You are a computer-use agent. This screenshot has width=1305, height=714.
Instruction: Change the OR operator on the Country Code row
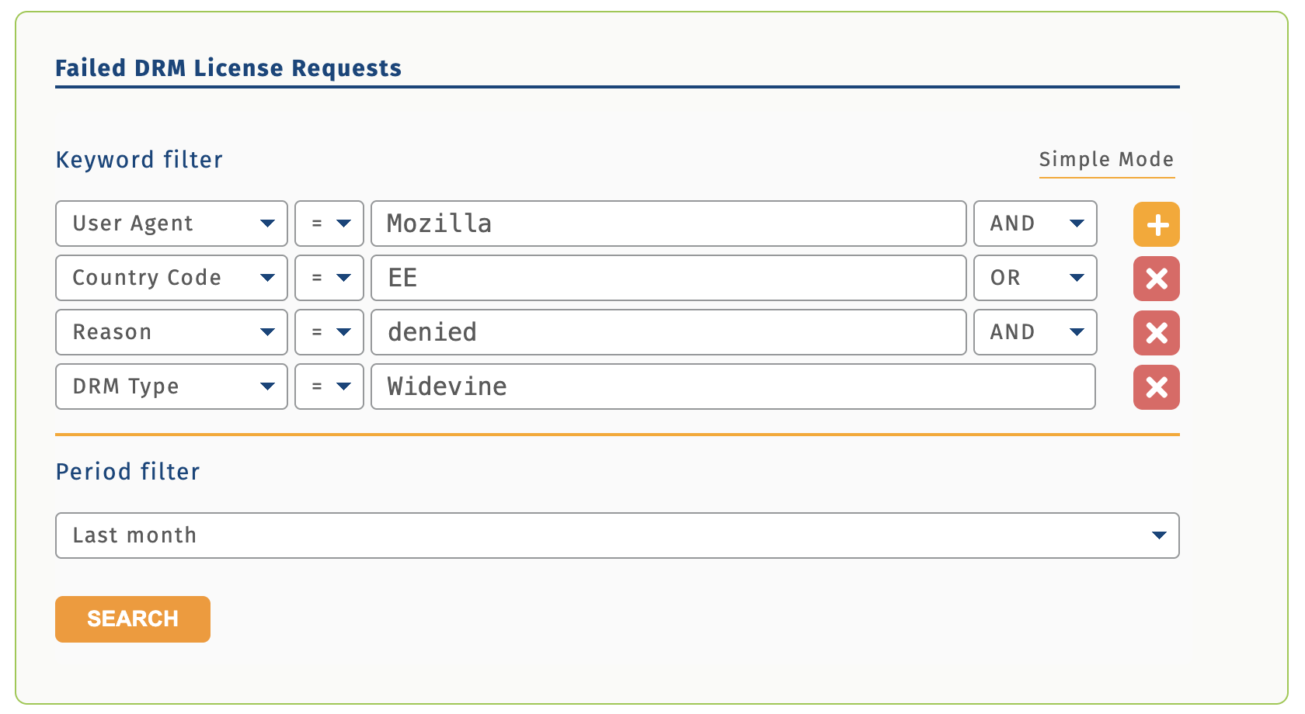pos(1077,278)
